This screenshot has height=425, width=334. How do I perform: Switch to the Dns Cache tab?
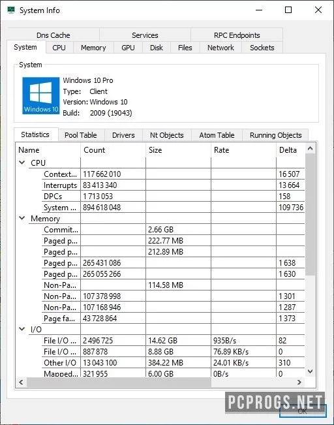(53, 35)
